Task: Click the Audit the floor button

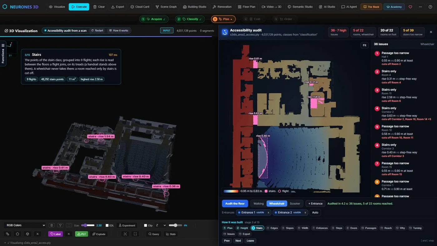Action: [235, 204]
